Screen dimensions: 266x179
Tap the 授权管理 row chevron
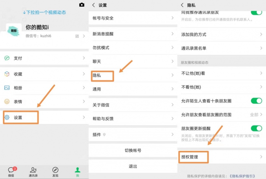261,157
